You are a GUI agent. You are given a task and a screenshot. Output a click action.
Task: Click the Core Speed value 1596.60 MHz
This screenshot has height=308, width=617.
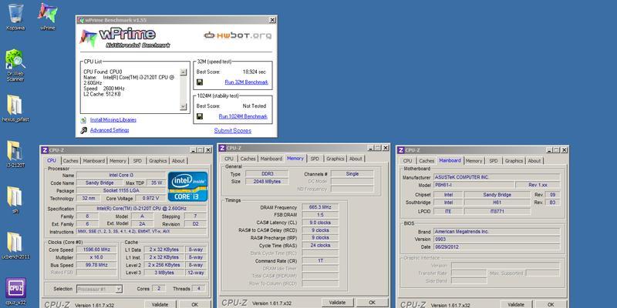(x=97, y=249)
